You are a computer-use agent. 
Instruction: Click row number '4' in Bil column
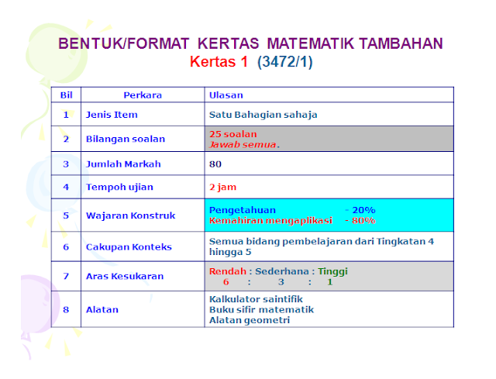pyautogui.click(x=66, y=187)
